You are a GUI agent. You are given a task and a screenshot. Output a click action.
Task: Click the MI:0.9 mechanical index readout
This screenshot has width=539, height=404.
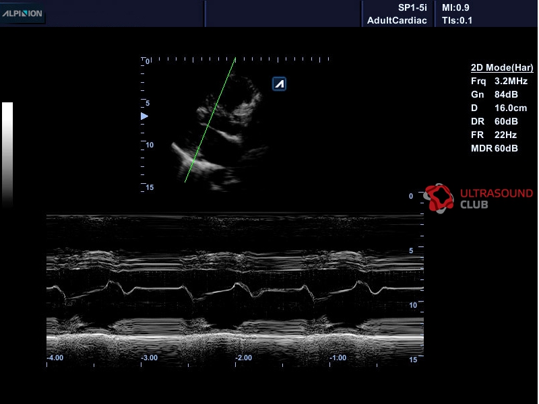coord(455,7)
